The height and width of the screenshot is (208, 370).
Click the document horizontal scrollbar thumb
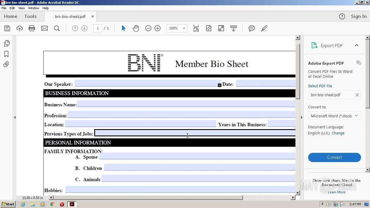(148, 198)
